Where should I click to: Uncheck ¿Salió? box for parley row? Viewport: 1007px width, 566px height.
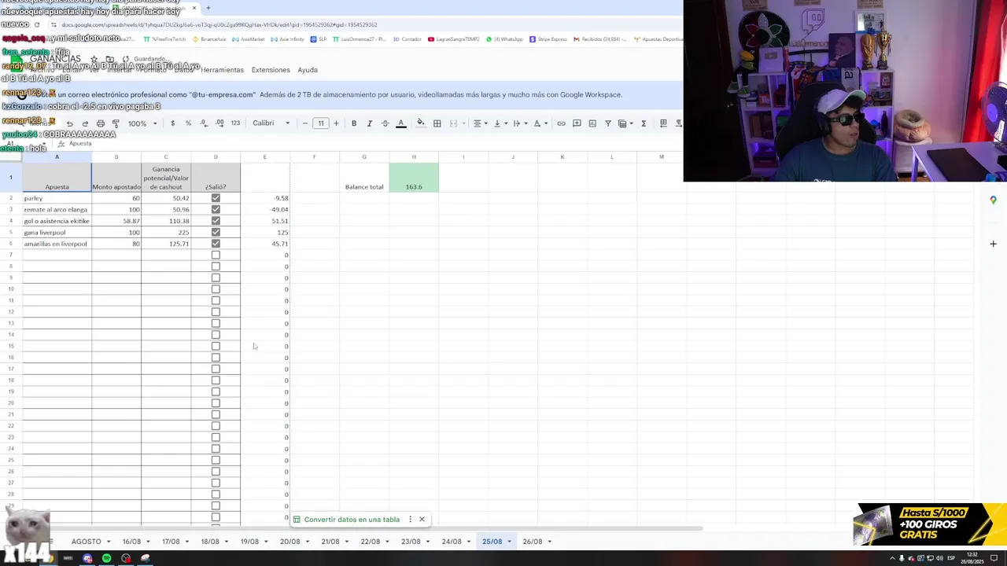pos(216,198)
